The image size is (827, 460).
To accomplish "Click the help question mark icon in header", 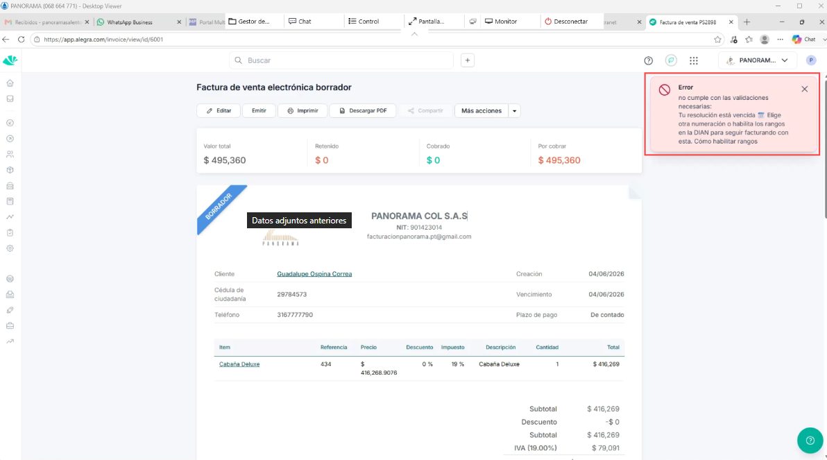I will [x=648, y=60].
